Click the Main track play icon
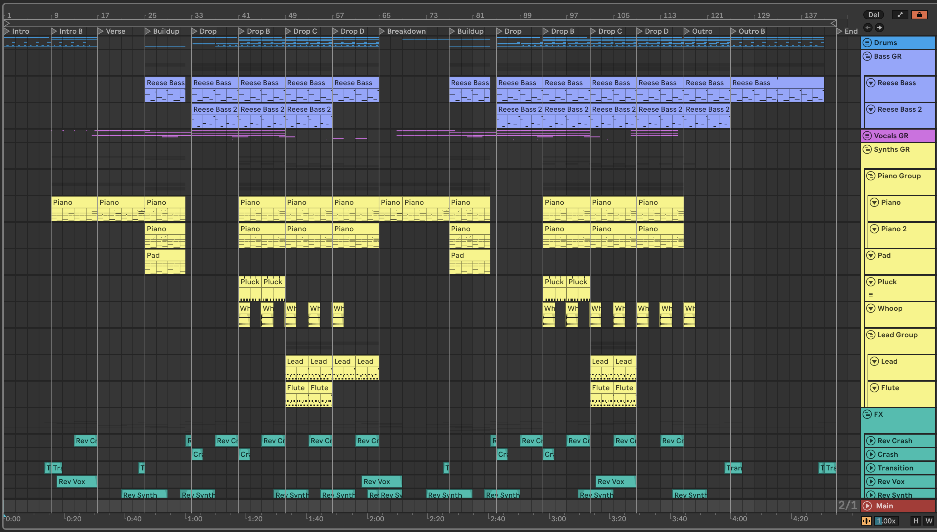The image size is (937, 532). pyautogui.click(x=868, y=506)
